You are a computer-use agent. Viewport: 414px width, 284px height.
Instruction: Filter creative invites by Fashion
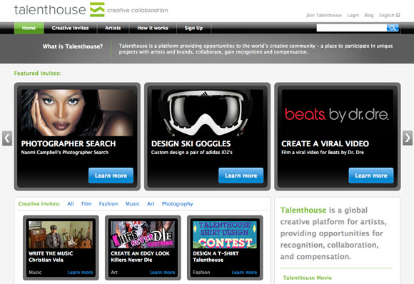(x=108, y=204)
